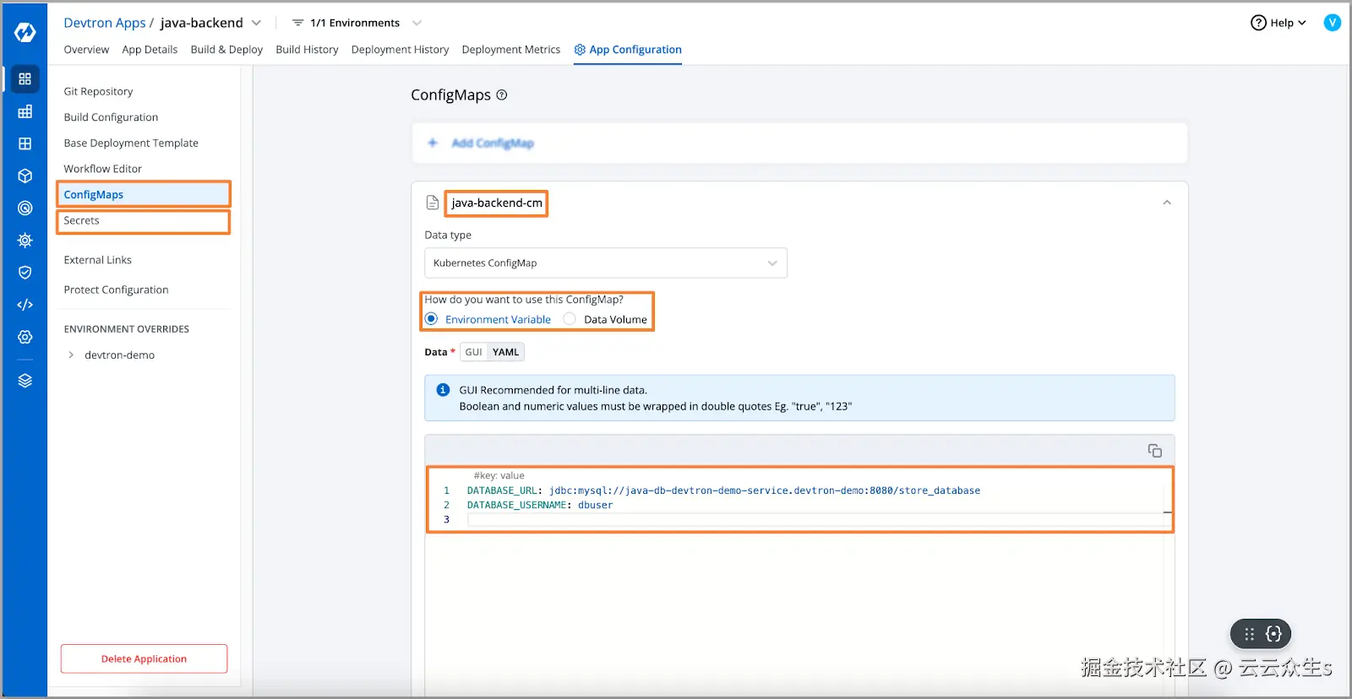Click the ConfigMaps help question icon

[x=502, y=95]
